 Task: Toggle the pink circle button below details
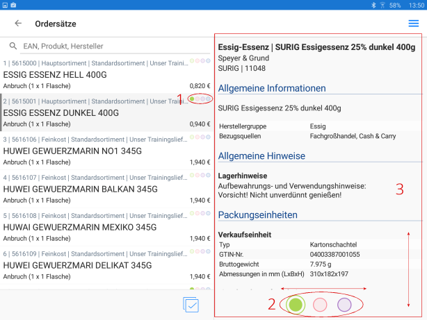tap(320, 304)
